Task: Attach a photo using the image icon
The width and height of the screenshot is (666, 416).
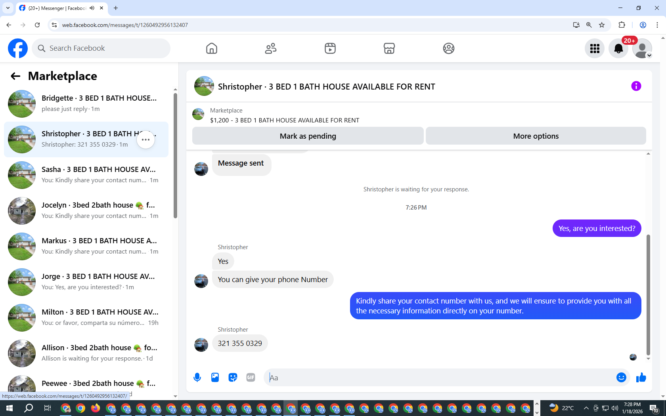Action: (x=215, y=378)
